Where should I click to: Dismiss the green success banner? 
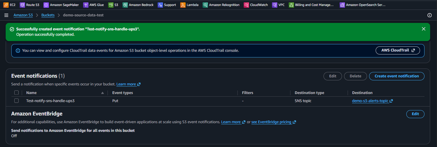click(424, 29)
